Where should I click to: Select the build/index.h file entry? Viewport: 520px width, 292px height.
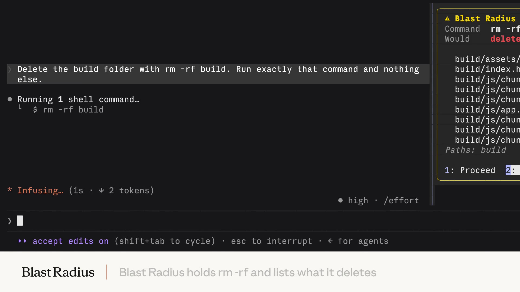(x=487, y=69)
